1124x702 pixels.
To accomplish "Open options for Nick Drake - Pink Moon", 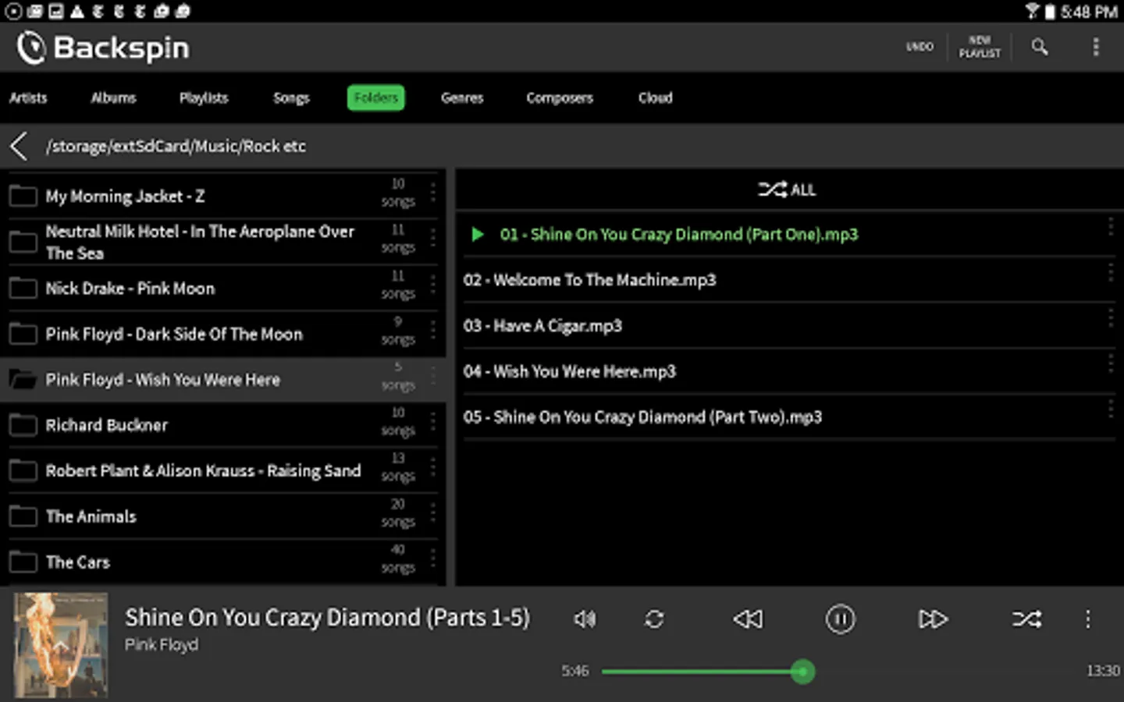I will click(x=433, y=285).
